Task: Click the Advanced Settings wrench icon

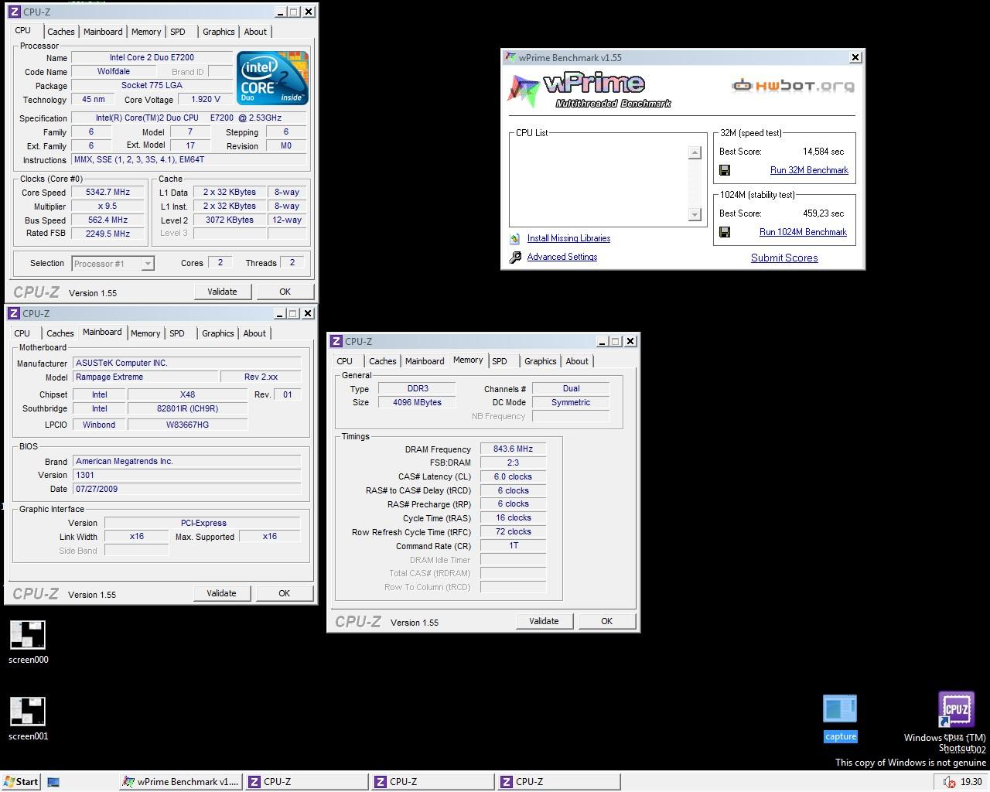Action: point(515,258)
